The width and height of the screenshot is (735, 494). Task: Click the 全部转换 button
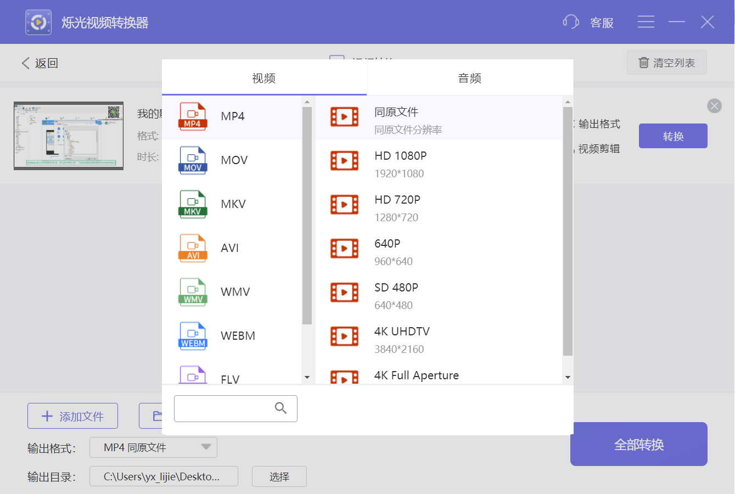[x=639, y=444]
